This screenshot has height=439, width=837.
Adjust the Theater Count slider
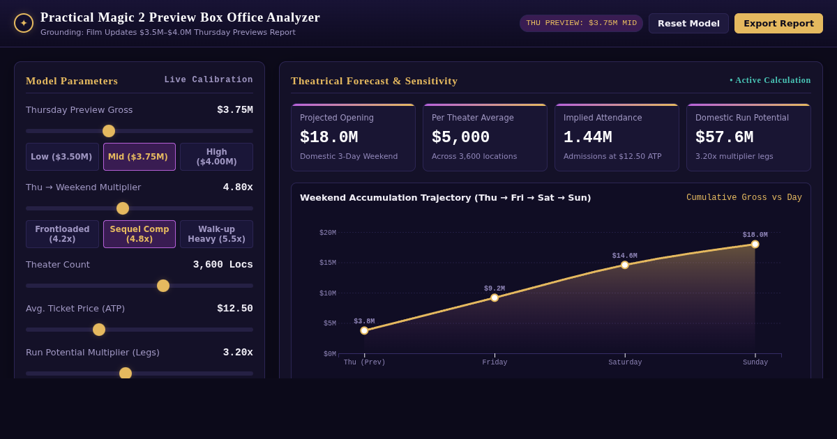pos(139,286)
